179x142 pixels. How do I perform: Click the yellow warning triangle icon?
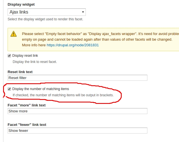(14, 34)
